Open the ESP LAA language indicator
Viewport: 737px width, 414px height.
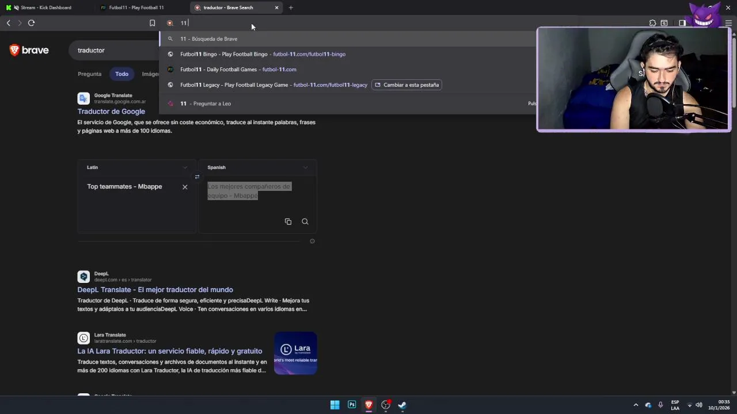click(675, 405)
